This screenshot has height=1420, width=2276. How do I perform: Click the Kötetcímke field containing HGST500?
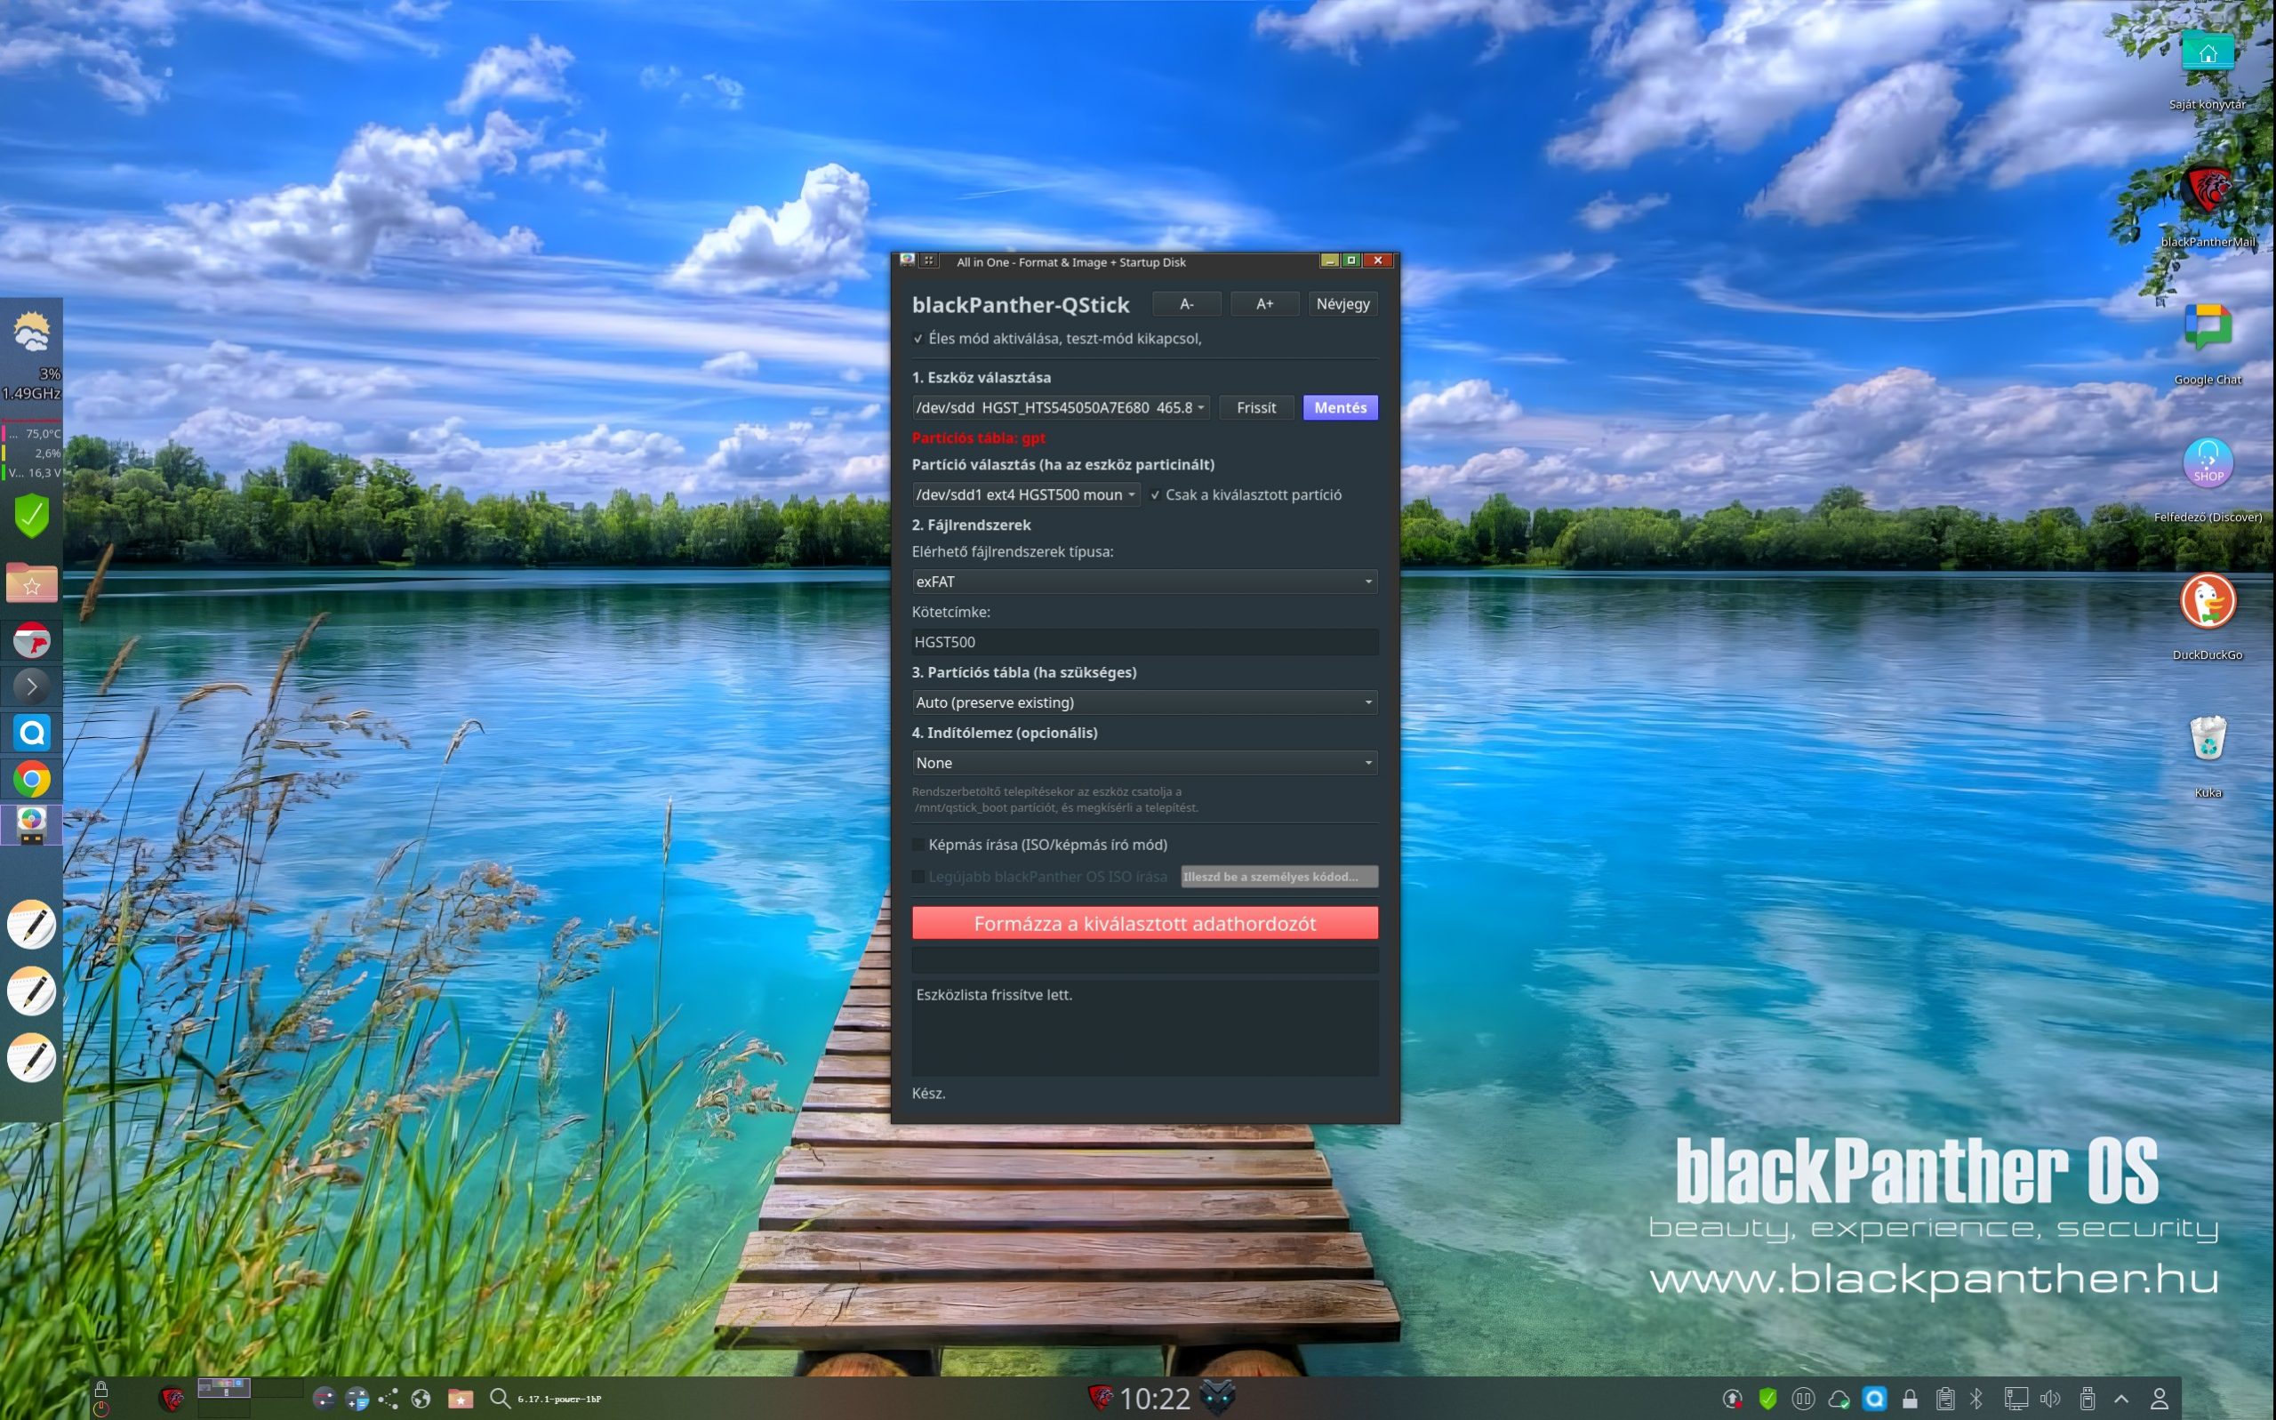coord(1143,642)
